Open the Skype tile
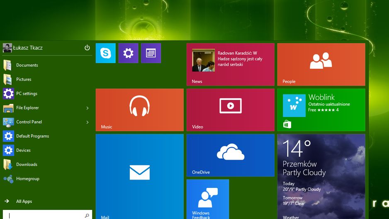The width and height of the screenshot is (389, 219). click(105, 53)
